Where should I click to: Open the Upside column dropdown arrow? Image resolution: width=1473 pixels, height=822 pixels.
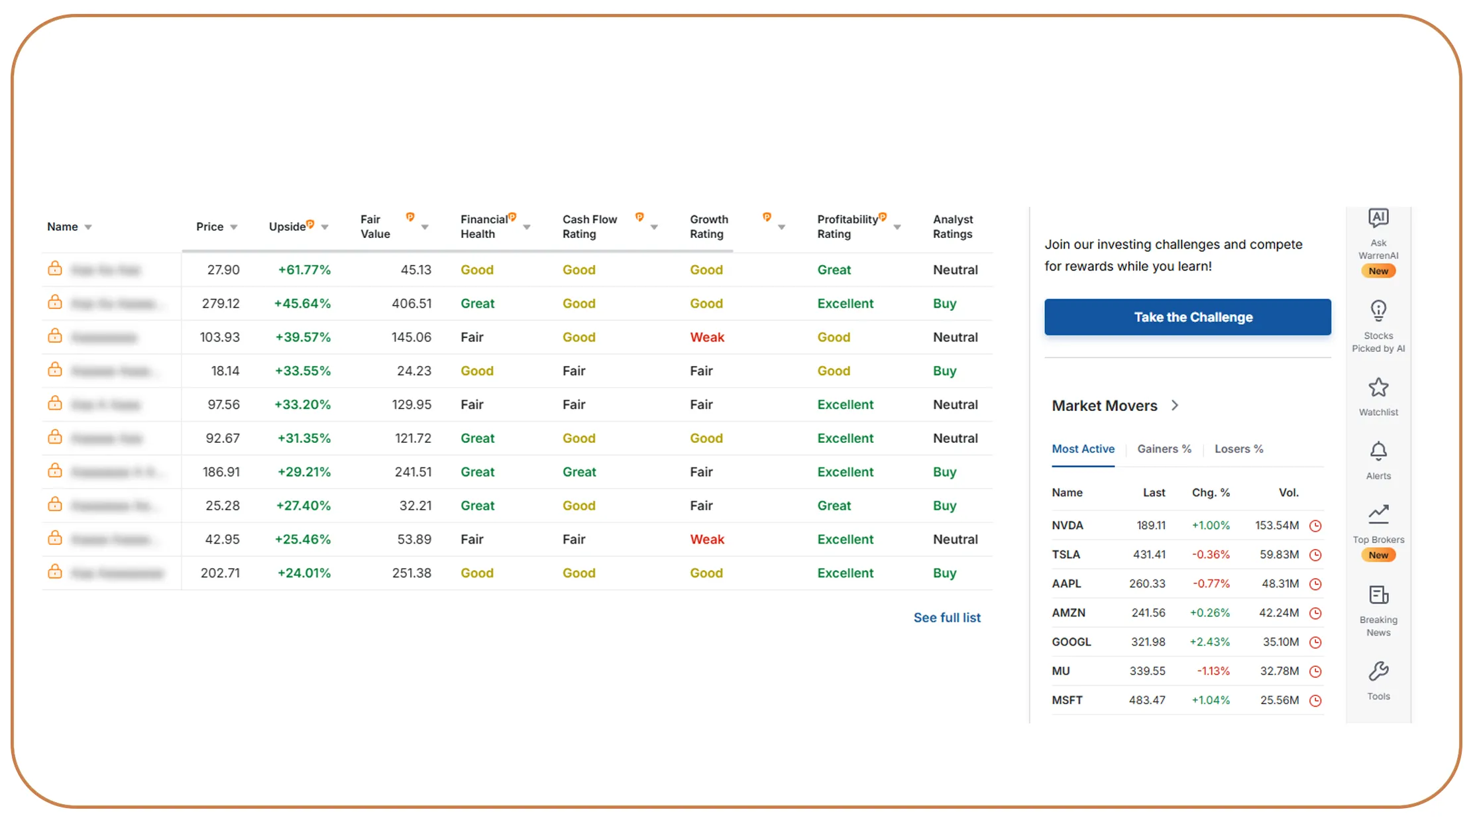(x=325, y=226)
